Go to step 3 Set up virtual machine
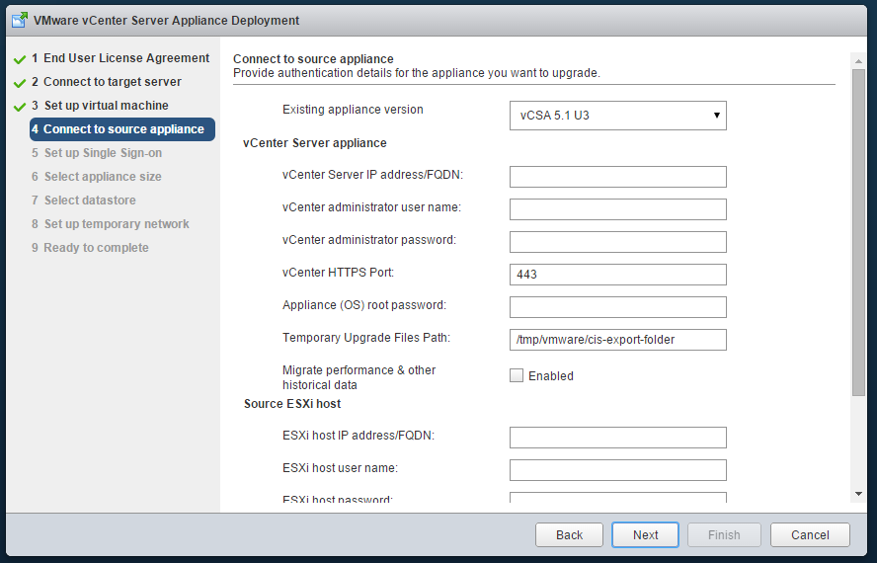Screen dimensions: 877x563 click(100, 106)
